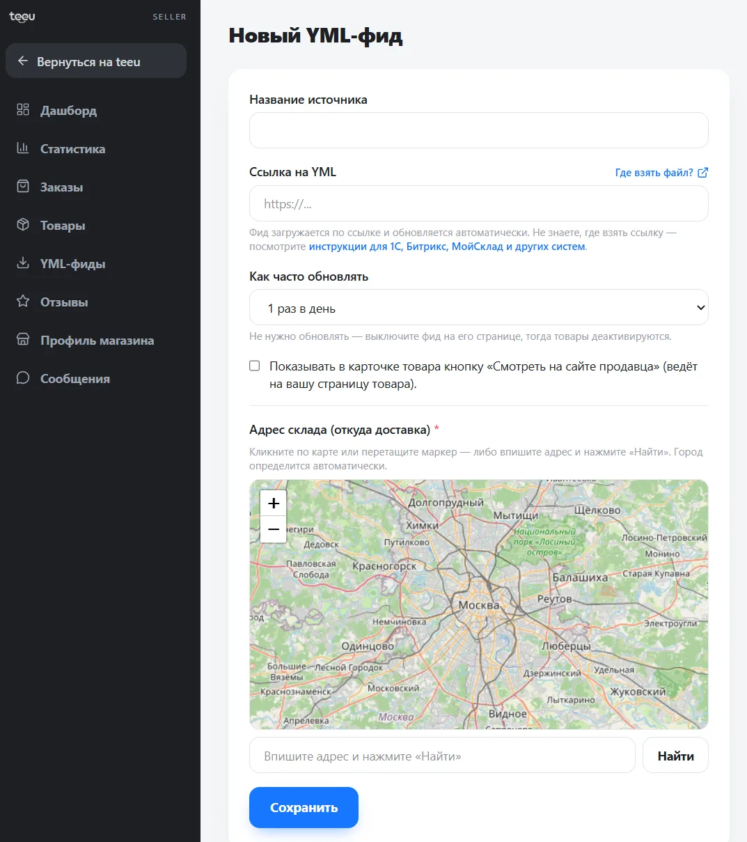Click the YML-фиды download icon
This screenshot has width=747, height=842.
(23, 263)
